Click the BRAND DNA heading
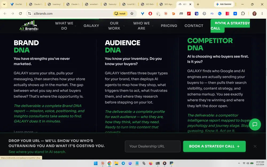The height and width of the screenshot is (167, 267). [26, 46]
